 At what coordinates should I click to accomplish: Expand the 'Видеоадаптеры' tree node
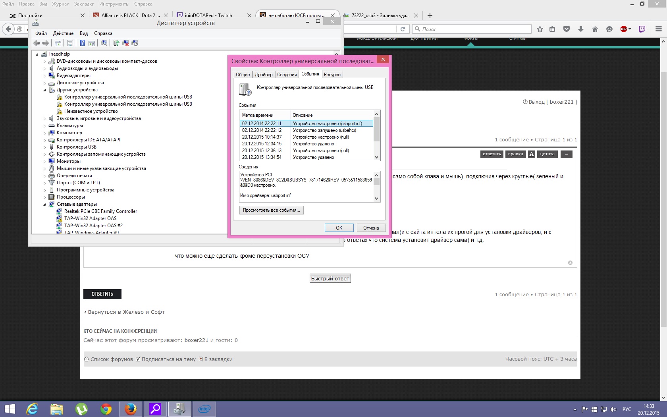[45, 75]
